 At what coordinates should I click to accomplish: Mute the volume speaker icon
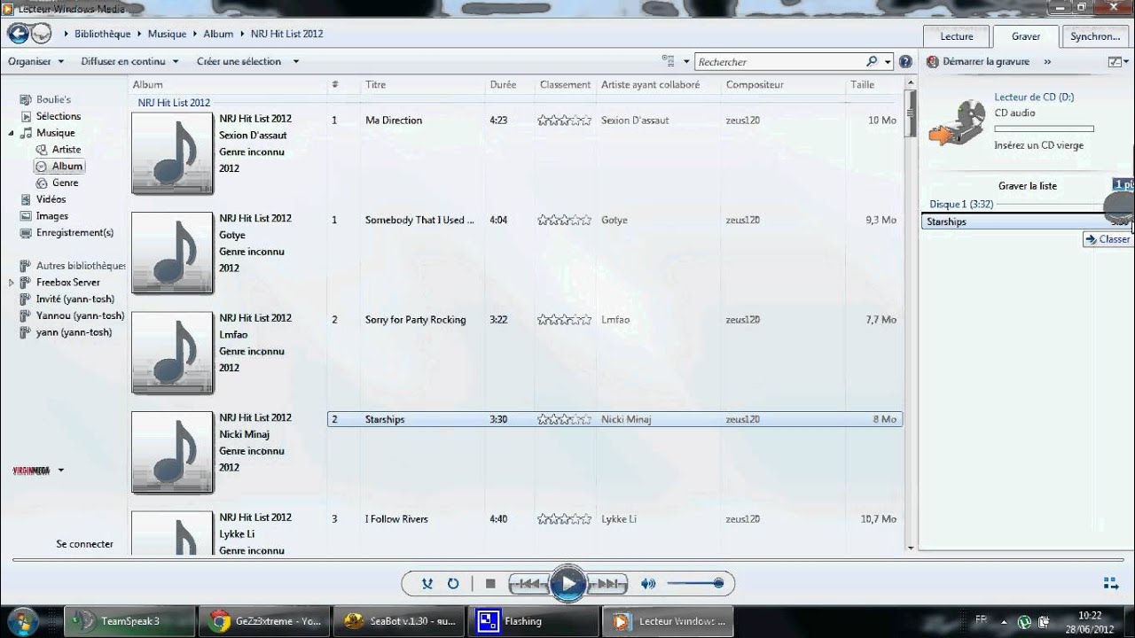click(x=648, y=583)
